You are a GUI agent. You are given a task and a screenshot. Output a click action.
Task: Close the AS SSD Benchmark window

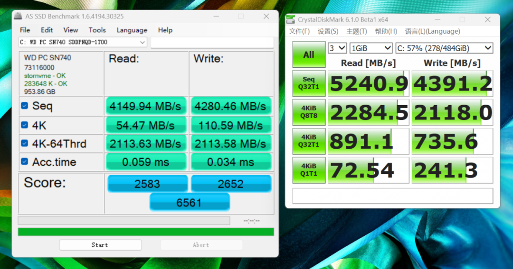pyautogui.click(x=266, y=16)
